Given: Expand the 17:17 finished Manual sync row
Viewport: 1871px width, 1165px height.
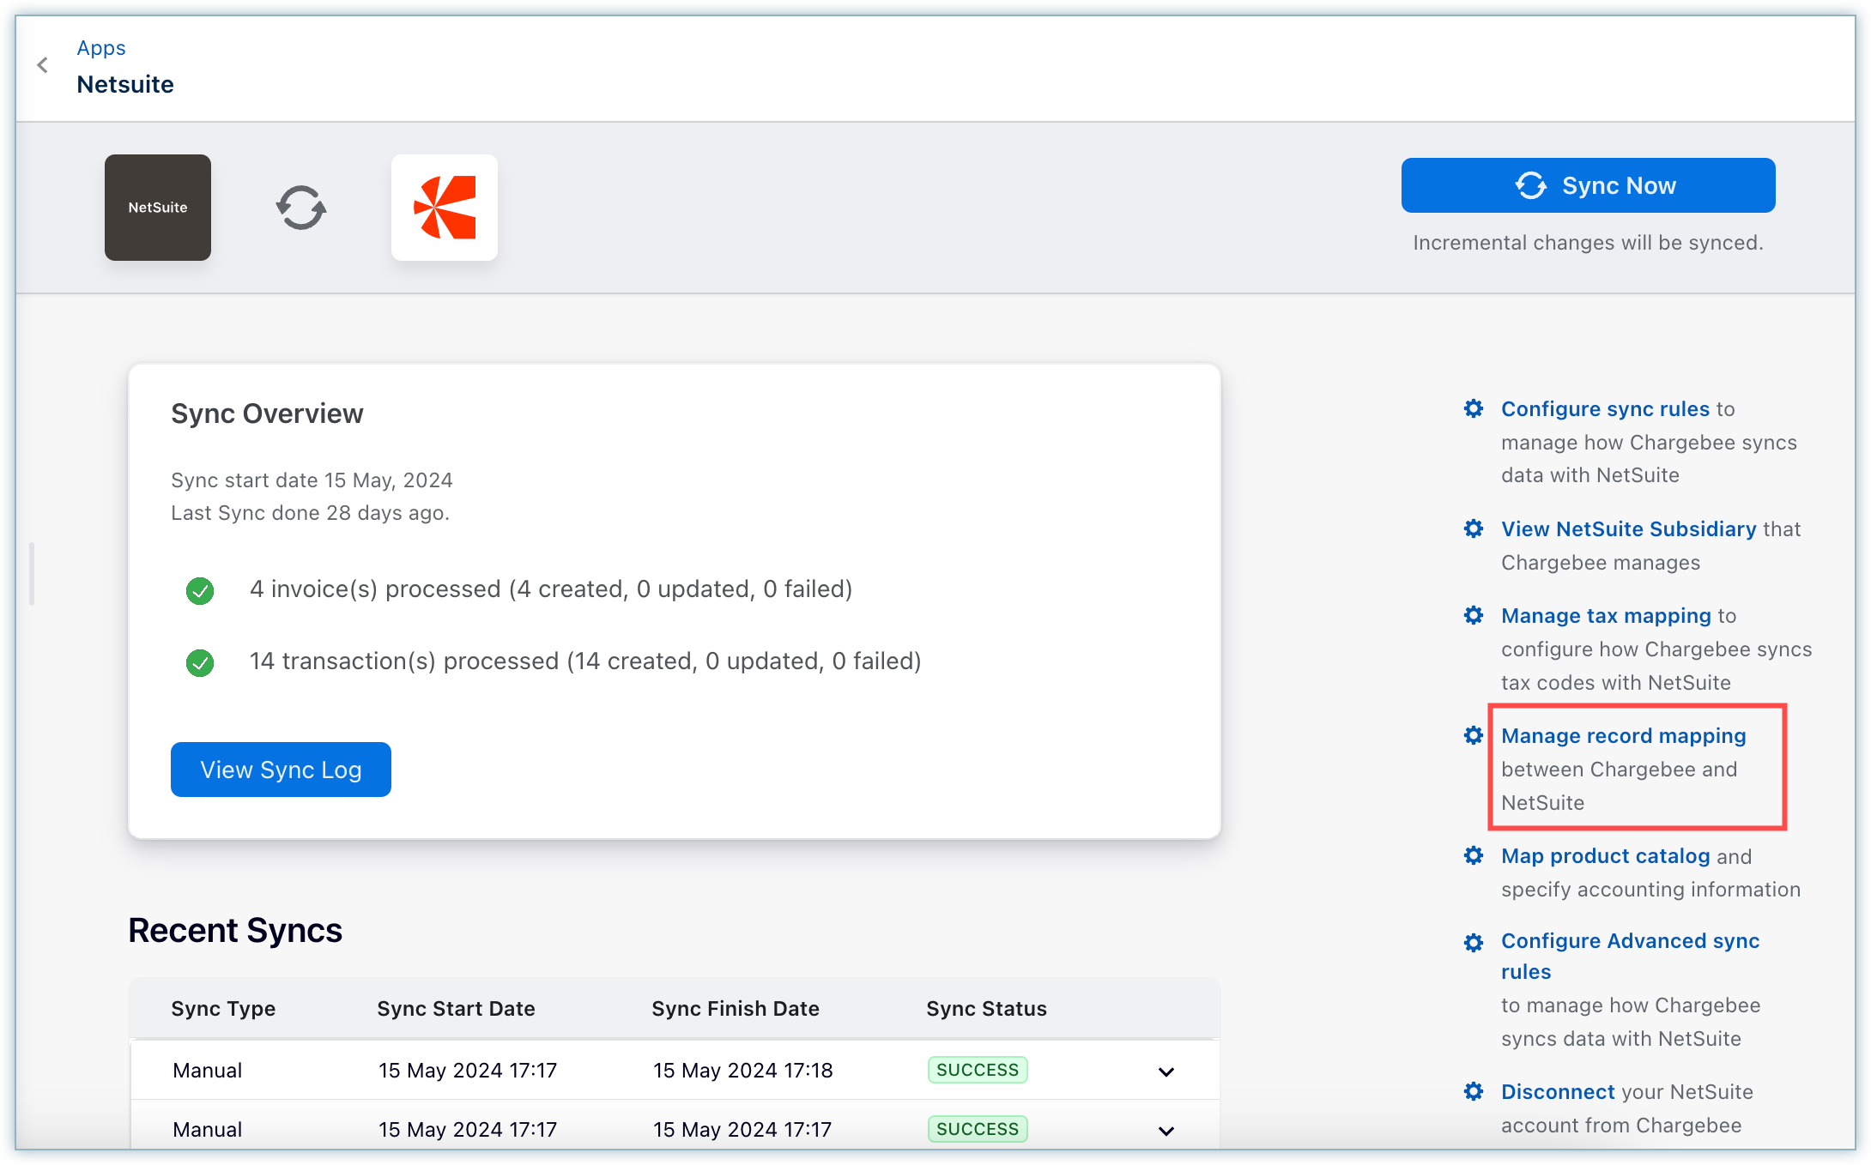Looking at the screenshot, I should pos(1166,1131).
